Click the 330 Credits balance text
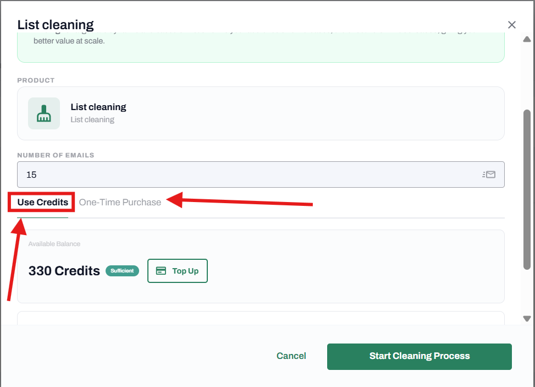The height and width of the screenshot is (387, 535). (x=64, y=271)
